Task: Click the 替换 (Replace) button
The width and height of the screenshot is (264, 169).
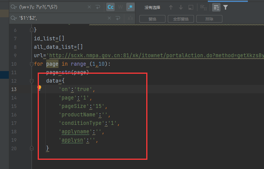Action: [152, 19]
